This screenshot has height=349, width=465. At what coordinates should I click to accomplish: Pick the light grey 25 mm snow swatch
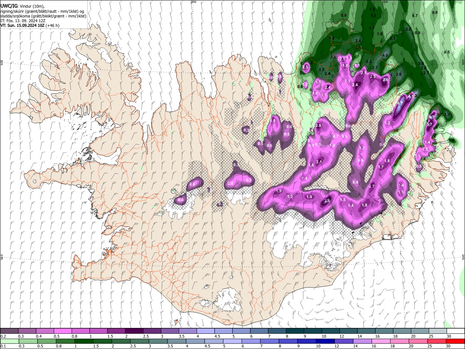437,331
